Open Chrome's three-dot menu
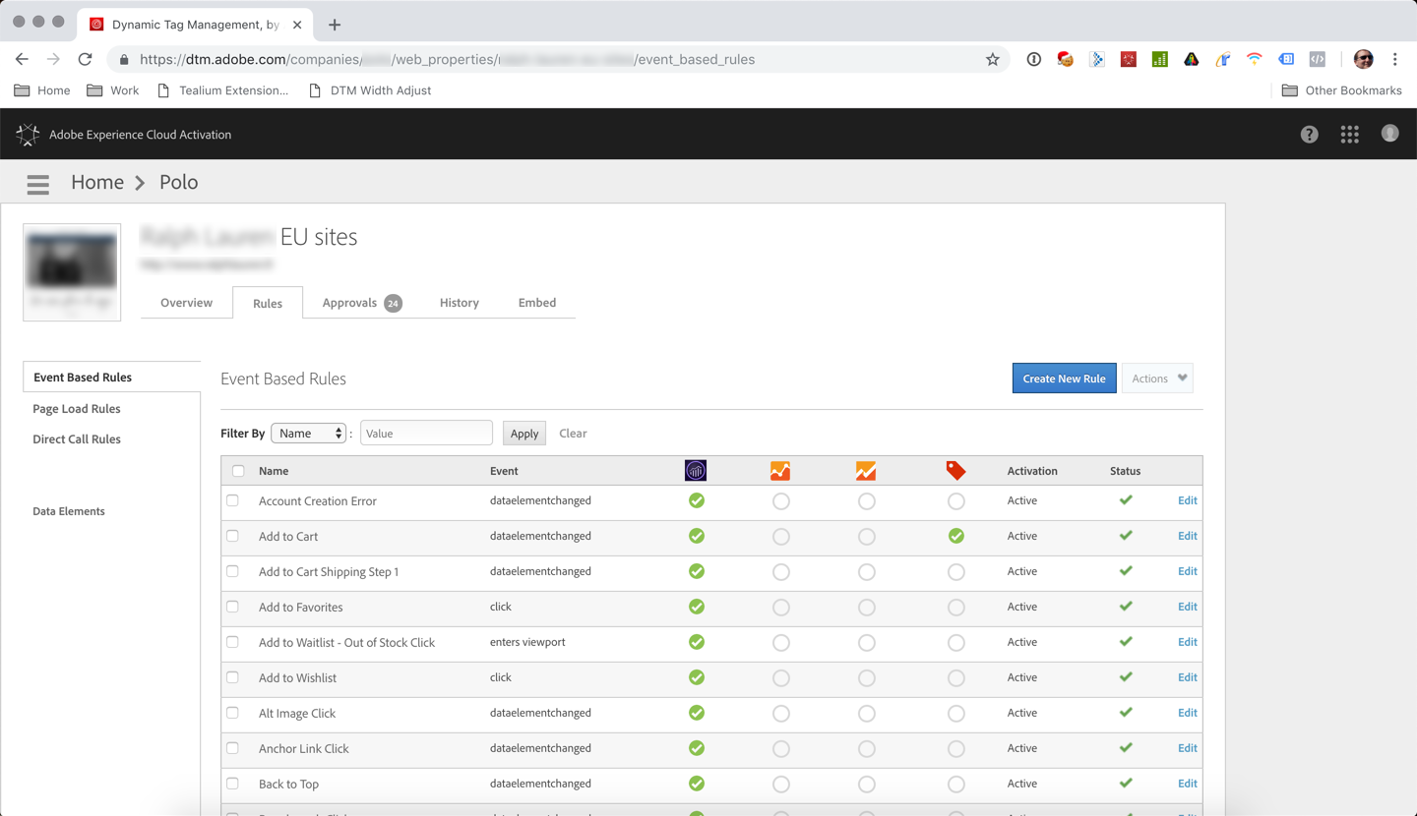This screenshot has width=1417, height=816. [x=1394, y=59]
